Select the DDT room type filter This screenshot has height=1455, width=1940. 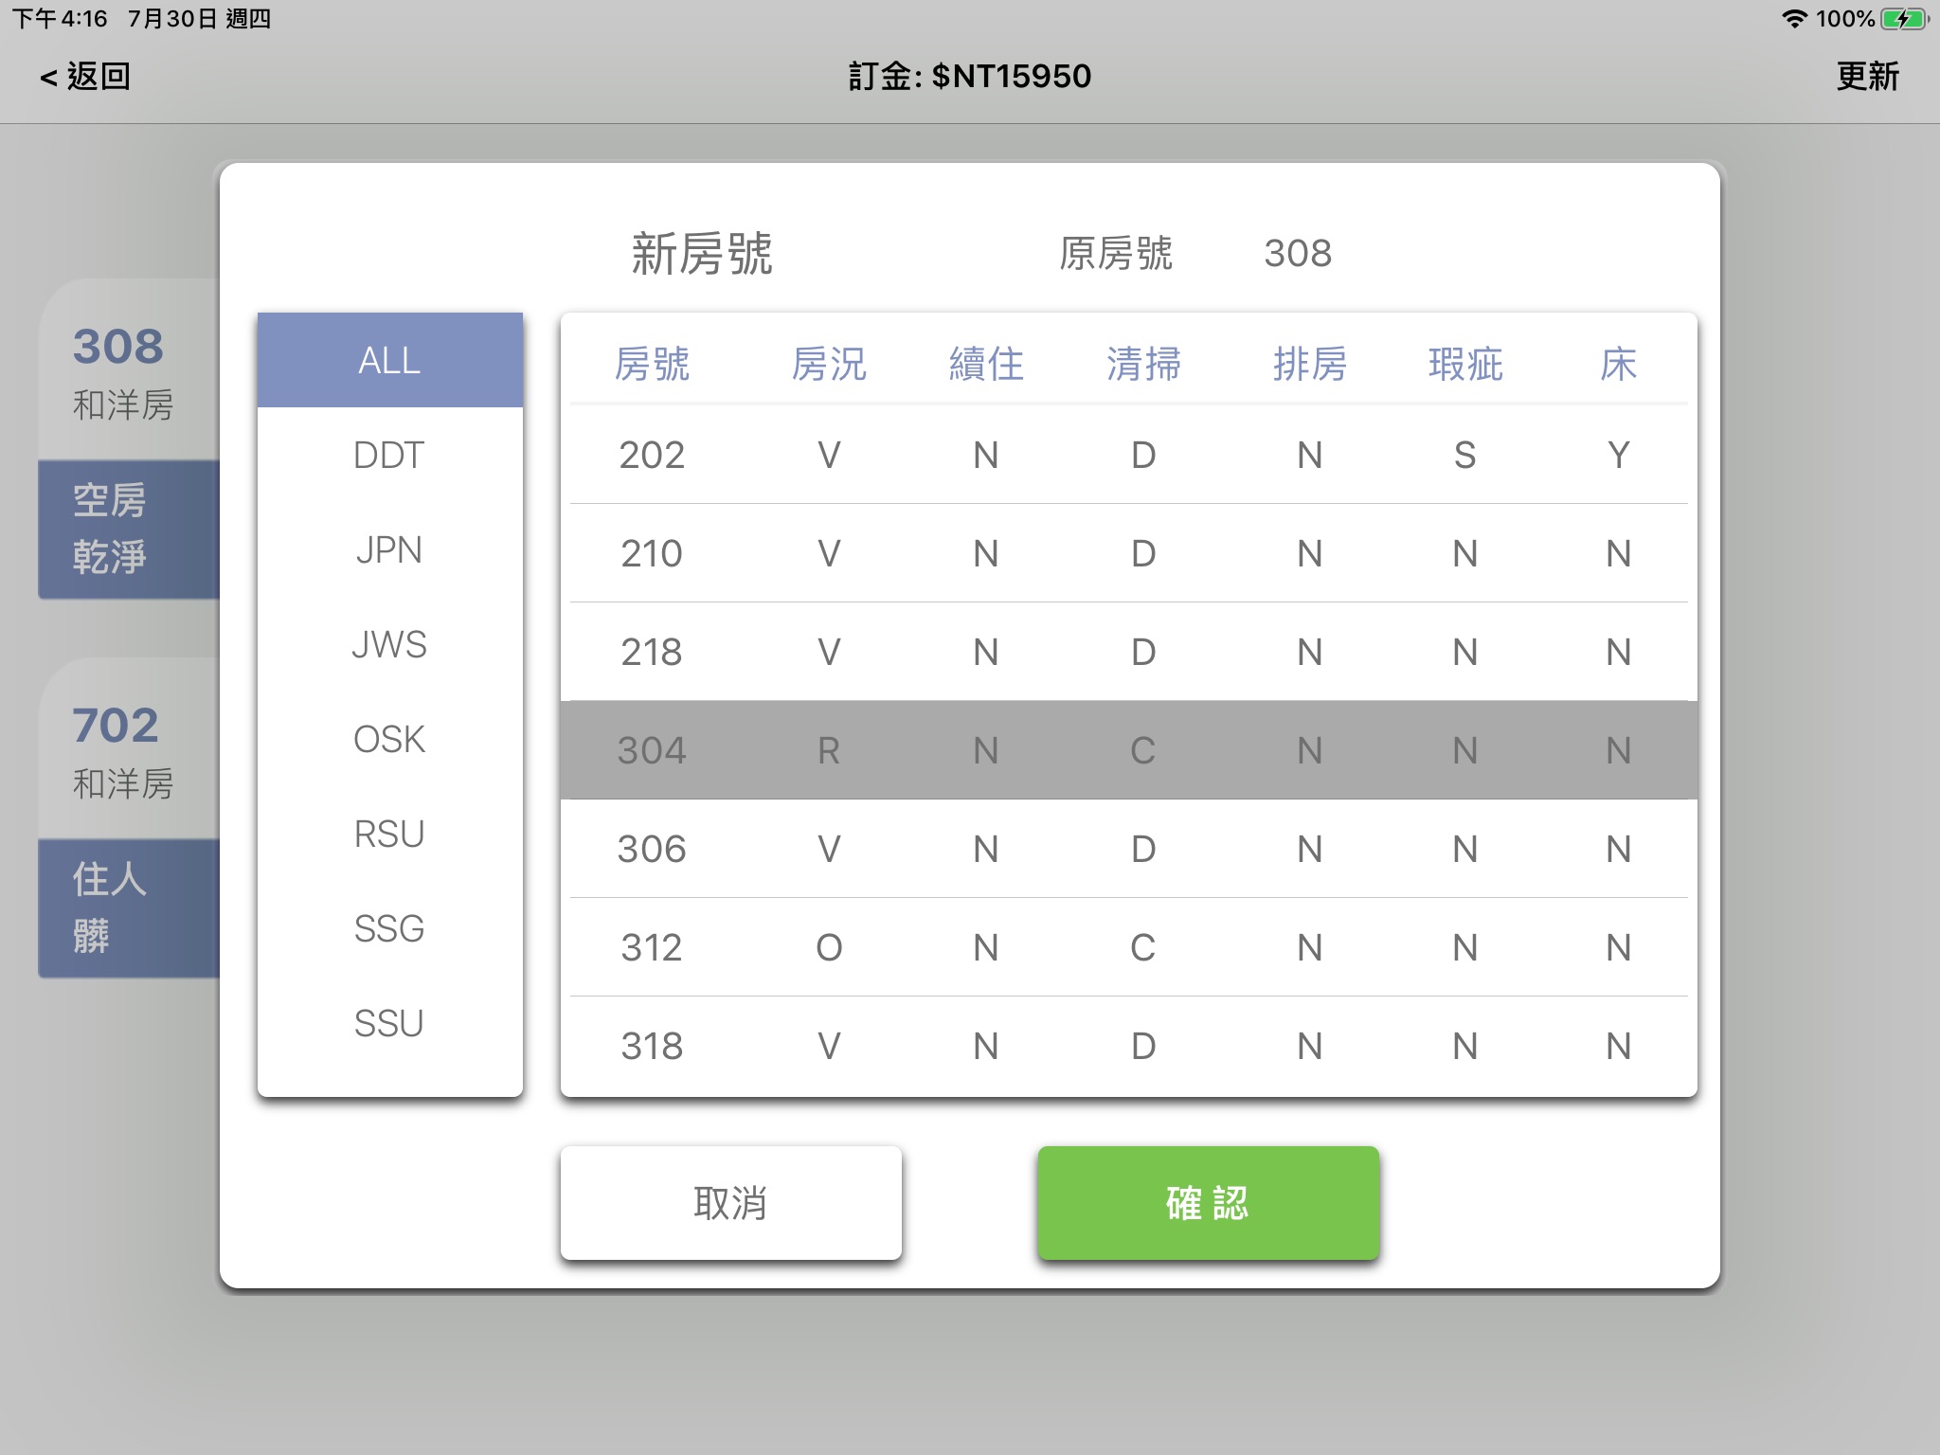coord(389,455)
